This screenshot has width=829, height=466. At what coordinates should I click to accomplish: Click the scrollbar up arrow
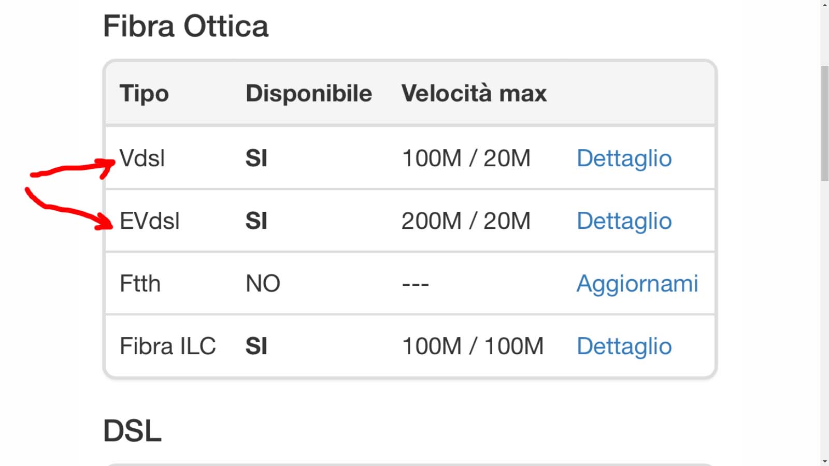824,5
